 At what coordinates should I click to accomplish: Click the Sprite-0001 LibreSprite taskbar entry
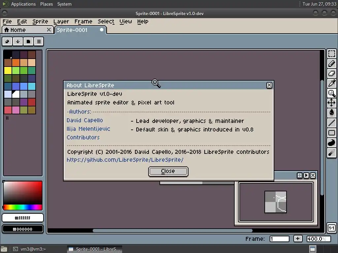coord(94,249)
